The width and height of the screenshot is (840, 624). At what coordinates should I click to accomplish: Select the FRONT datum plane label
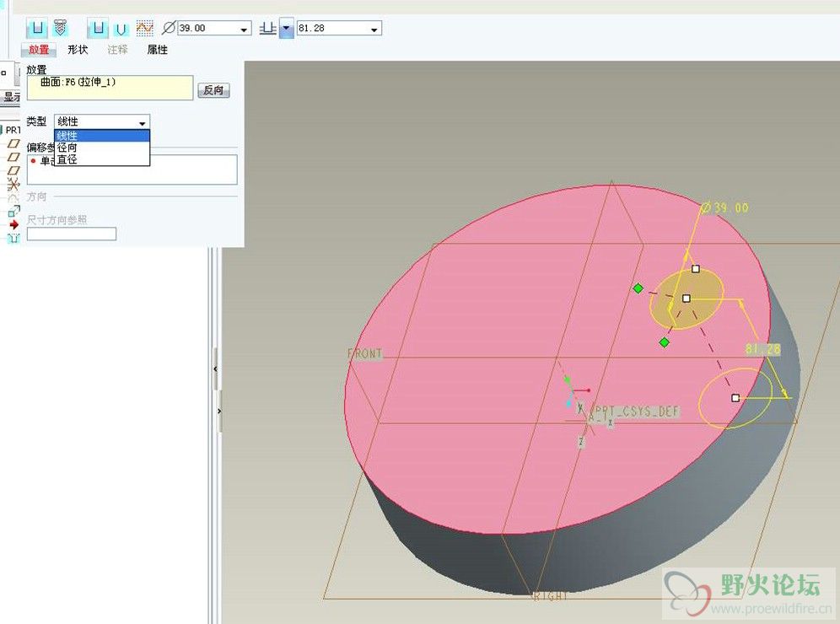tap(365, 353)
